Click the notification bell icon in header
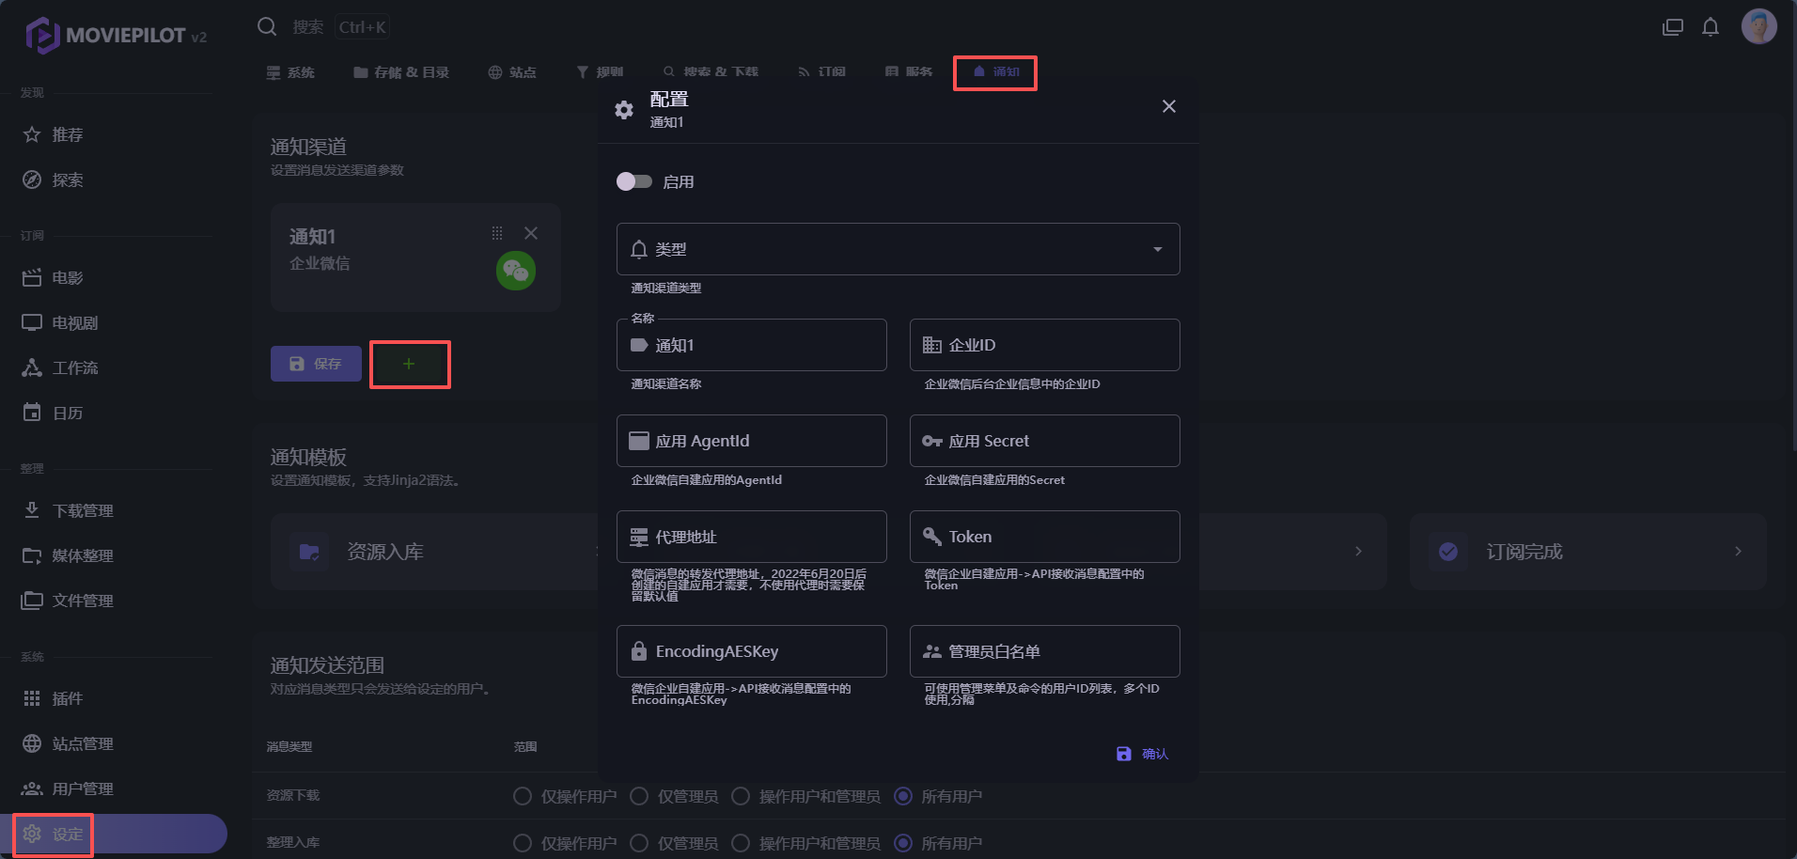 click(x=1711, y=27)
